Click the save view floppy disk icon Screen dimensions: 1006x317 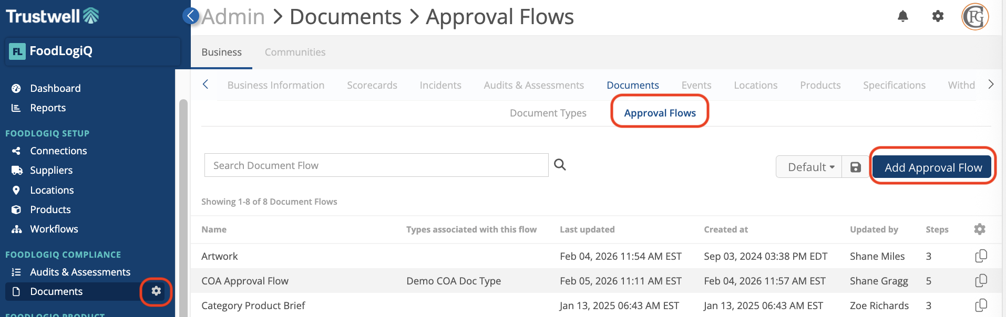pos(856,167)
